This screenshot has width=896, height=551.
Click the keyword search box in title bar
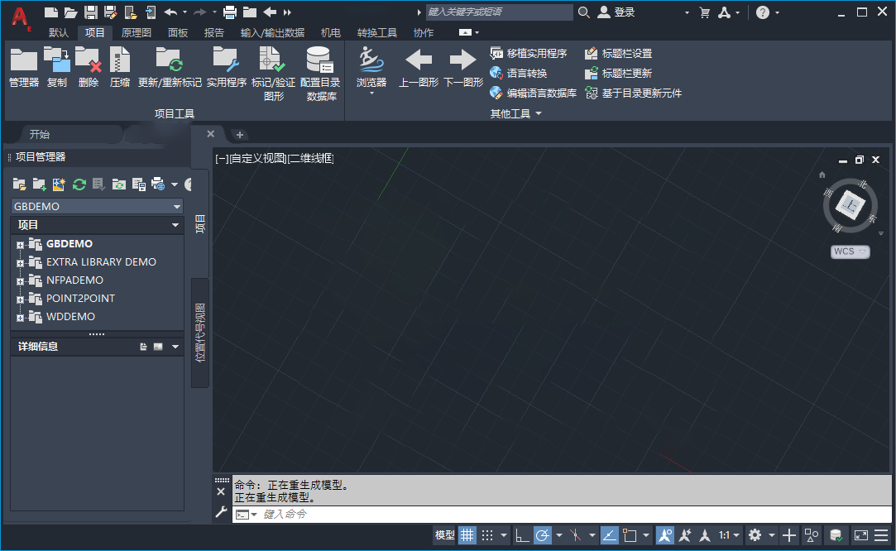coord(499,12)
